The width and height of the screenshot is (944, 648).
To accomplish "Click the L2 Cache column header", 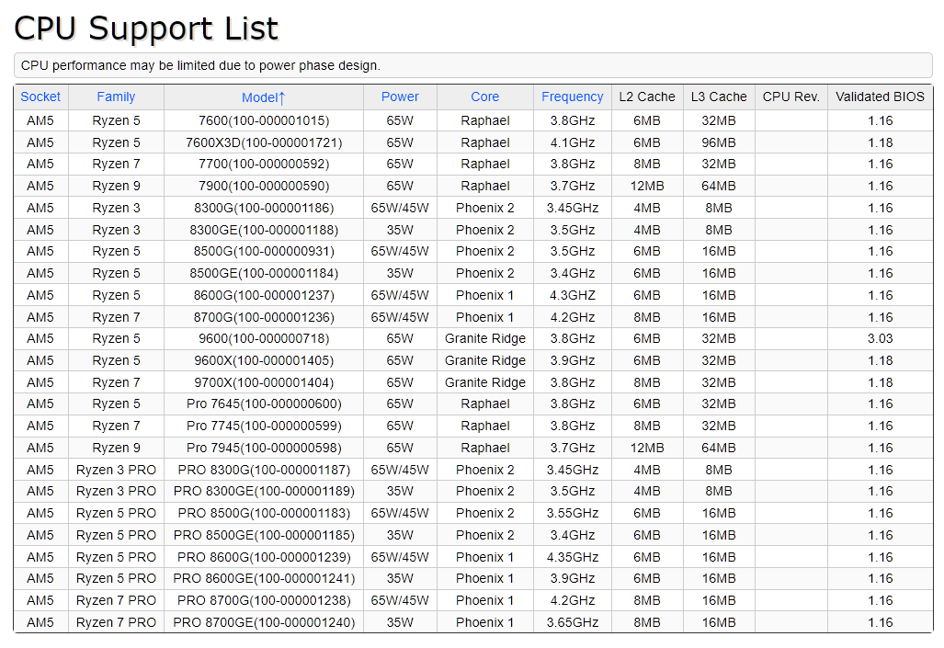I will pos(647,97).
